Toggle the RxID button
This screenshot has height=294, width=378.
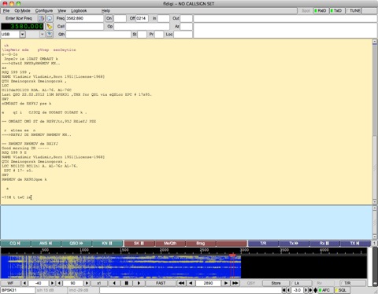(x=321, y=11)
